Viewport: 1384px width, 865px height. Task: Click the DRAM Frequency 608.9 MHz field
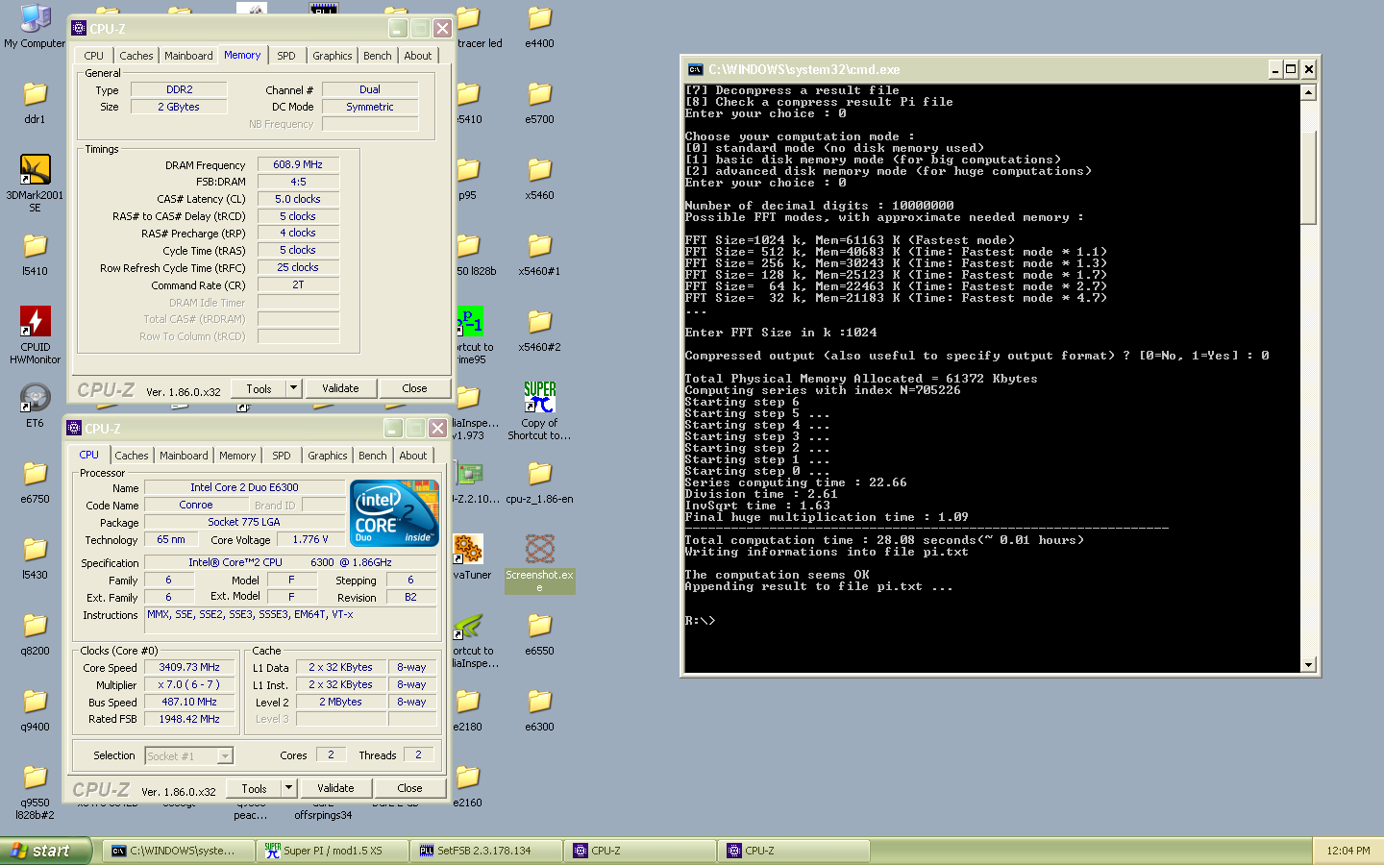pyautogui.click(x=298, y=164)
